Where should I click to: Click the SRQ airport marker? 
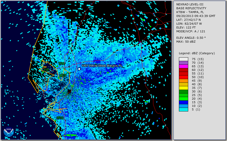[59, 118]
